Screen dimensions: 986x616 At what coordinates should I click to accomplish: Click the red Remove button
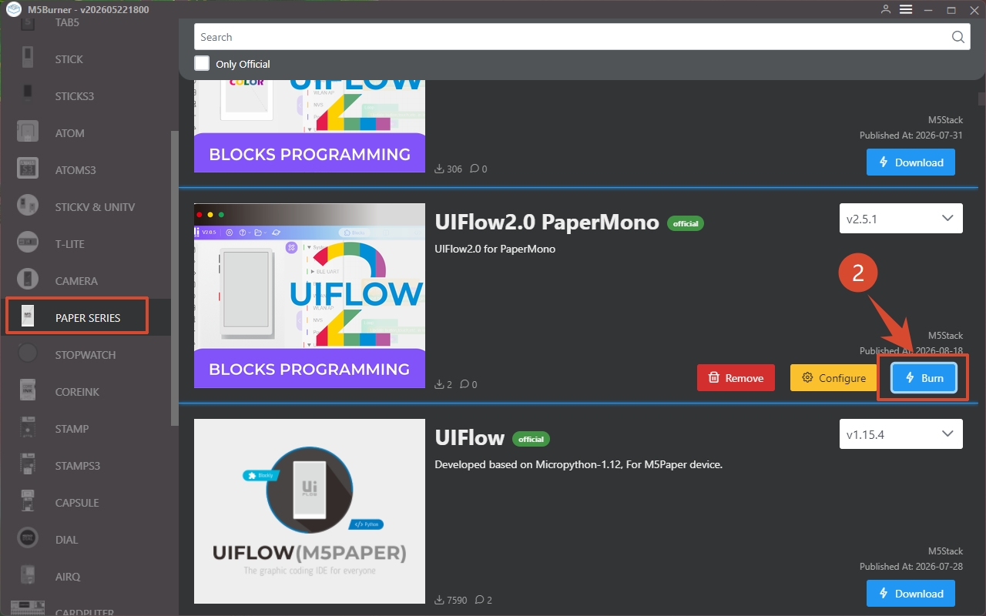[x=736, y=378]
